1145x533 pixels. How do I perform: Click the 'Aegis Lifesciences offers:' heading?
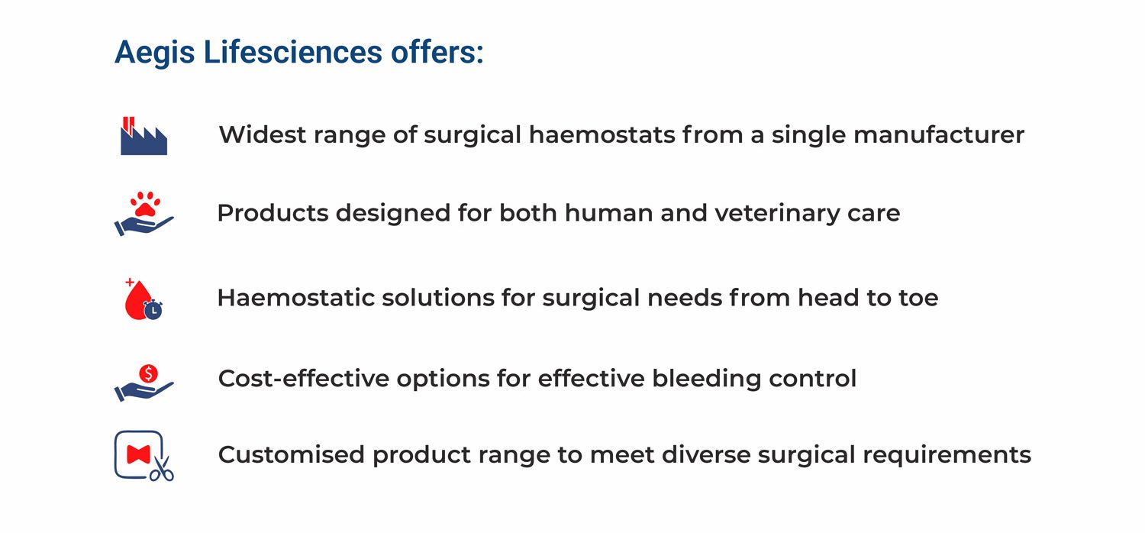point(299,53)
